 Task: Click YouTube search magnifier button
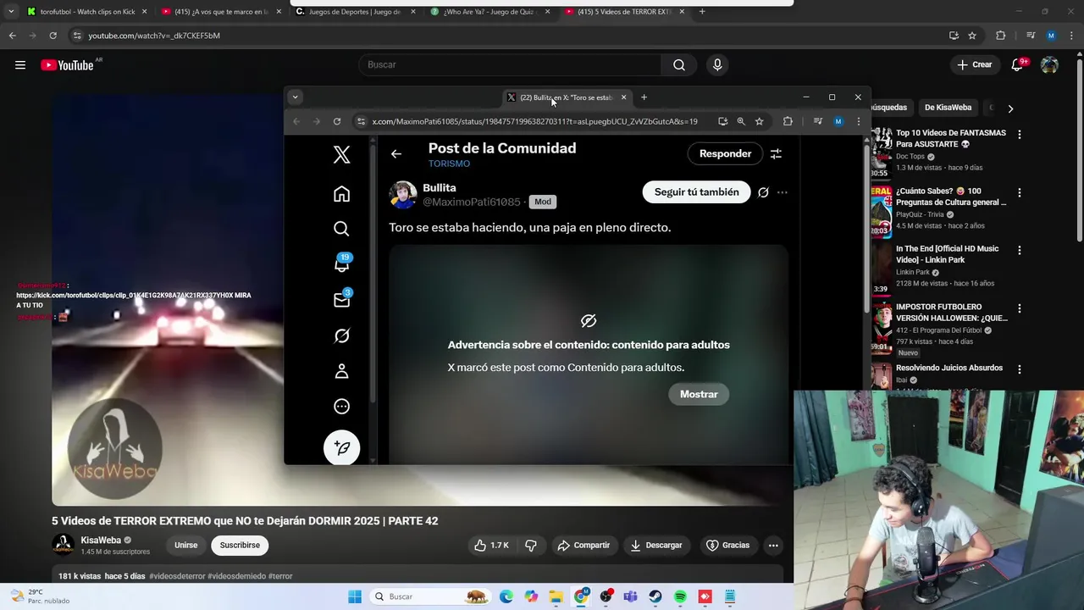[x=679, y=65]
